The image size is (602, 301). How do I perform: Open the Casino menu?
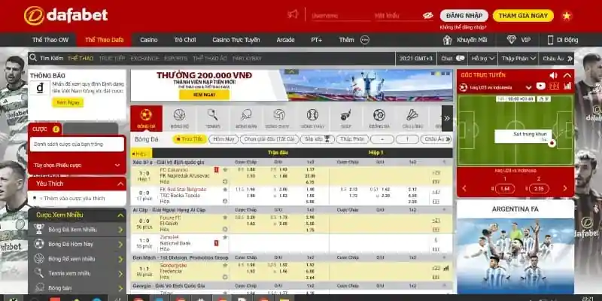click(x=148, y=40)
